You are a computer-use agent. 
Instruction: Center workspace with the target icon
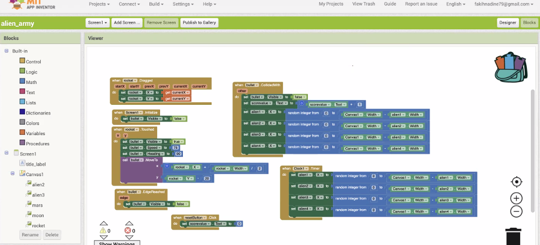pos(516,182)
